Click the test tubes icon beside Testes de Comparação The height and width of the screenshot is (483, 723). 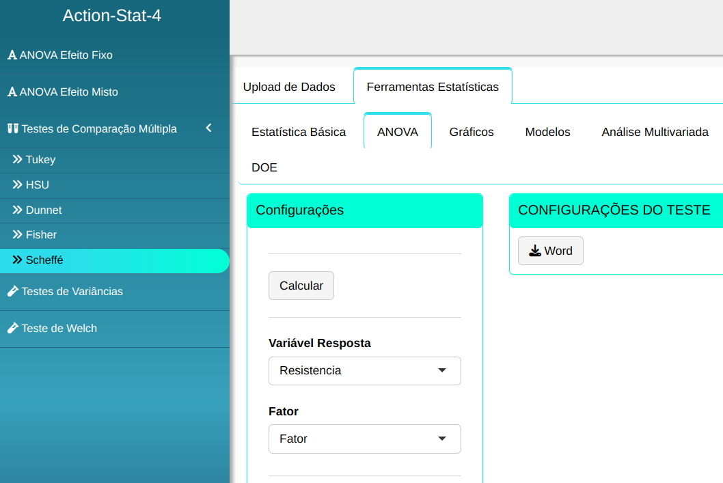[x=12, y=128]
